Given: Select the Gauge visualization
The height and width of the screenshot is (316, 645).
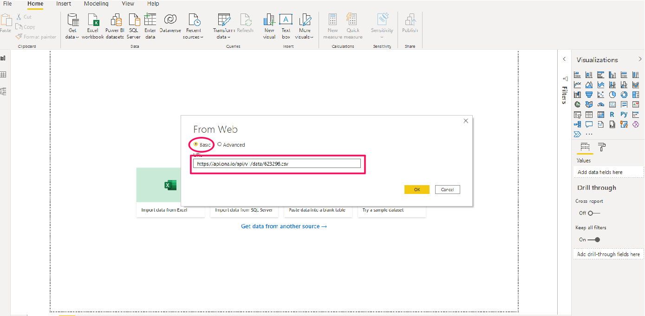Looking at the screenshot, I should [601, 104].
